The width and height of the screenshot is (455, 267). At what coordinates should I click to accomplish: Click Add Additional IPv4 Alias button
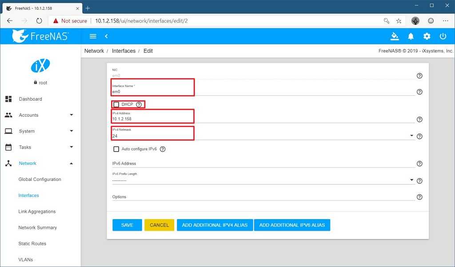(215, 225)
